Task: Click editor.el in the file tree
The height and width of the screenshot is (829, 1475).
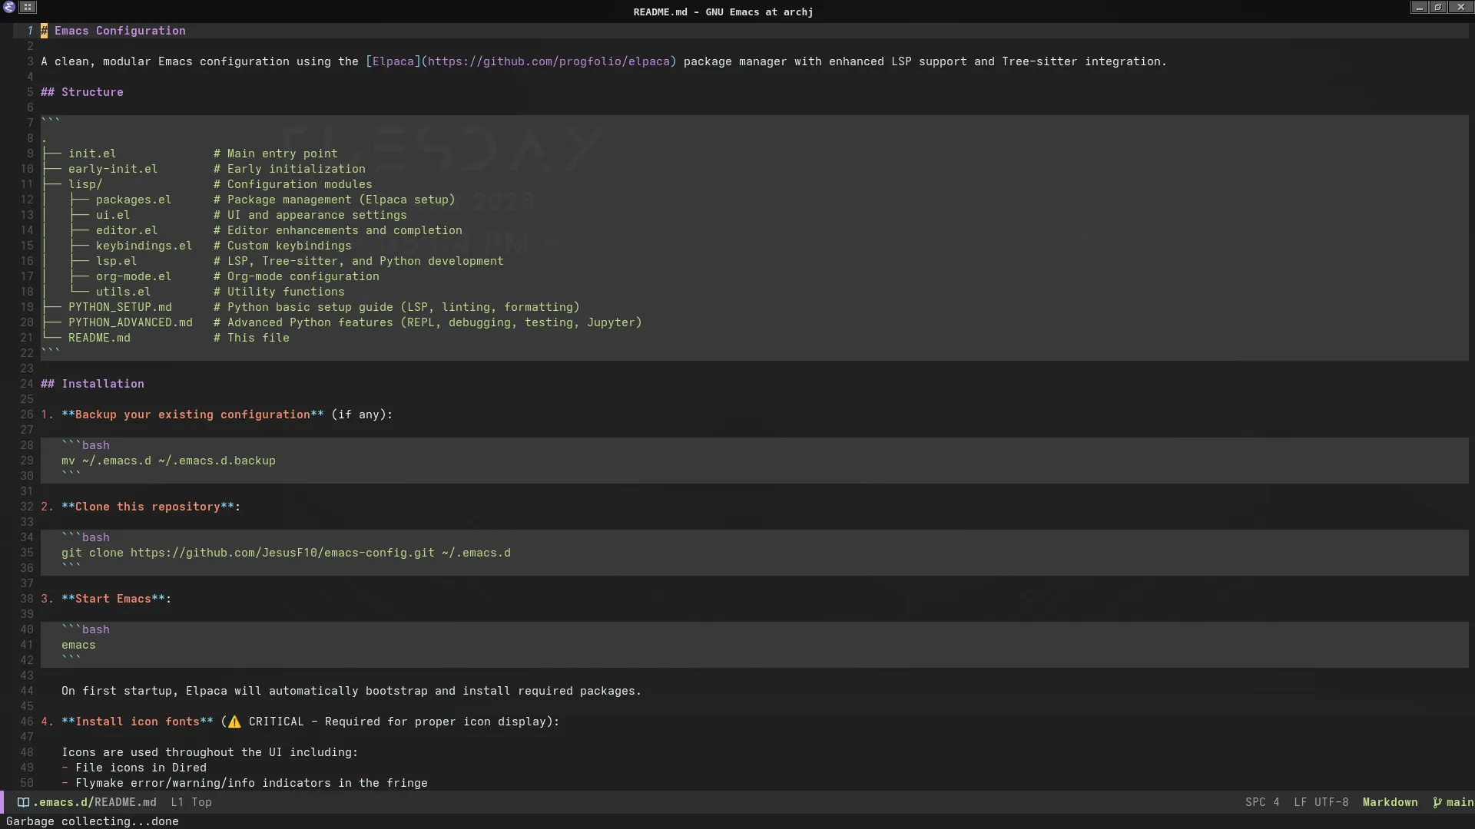Action: point(127,230)
